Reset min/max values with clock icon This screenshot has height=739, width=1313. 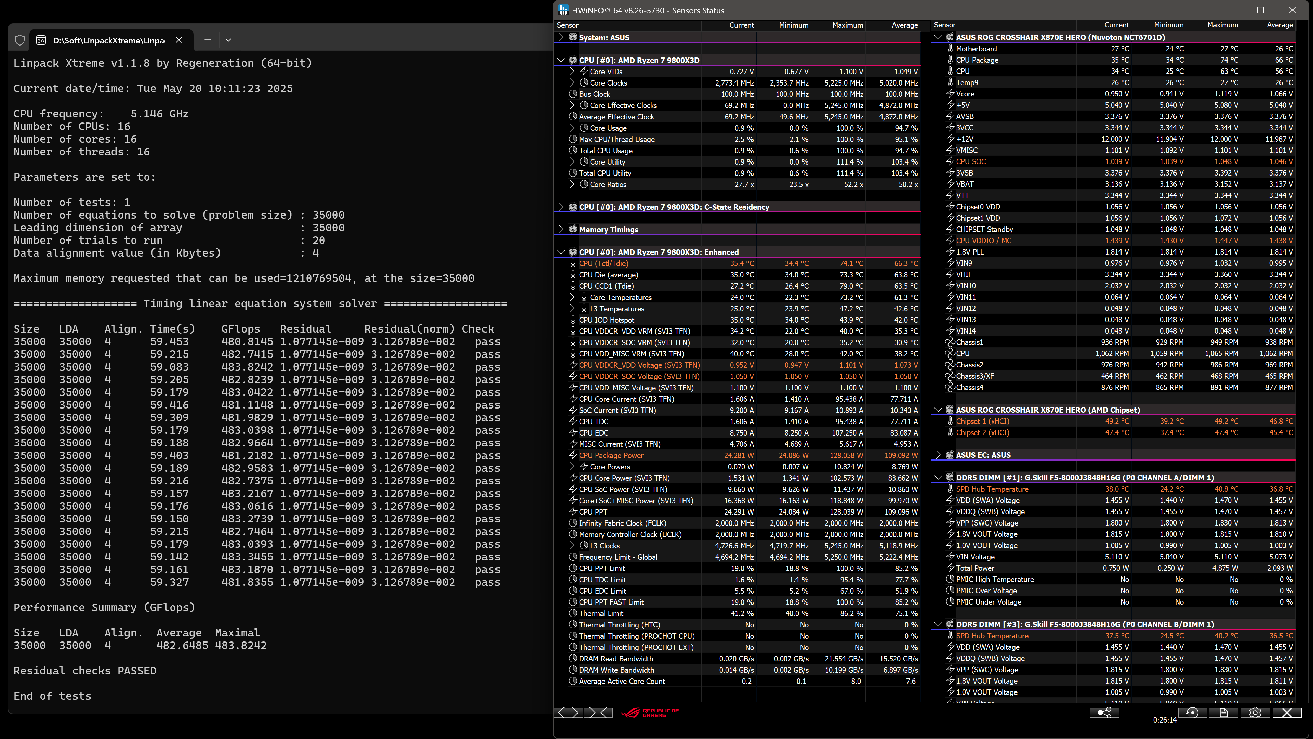pos(1192,712)
